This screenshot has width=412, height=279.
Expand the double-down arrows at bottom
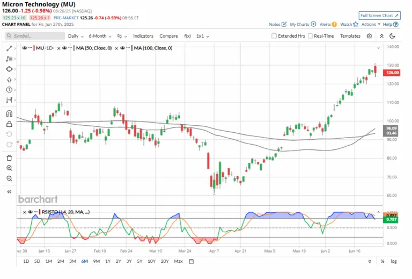click(x=370, y=261)
